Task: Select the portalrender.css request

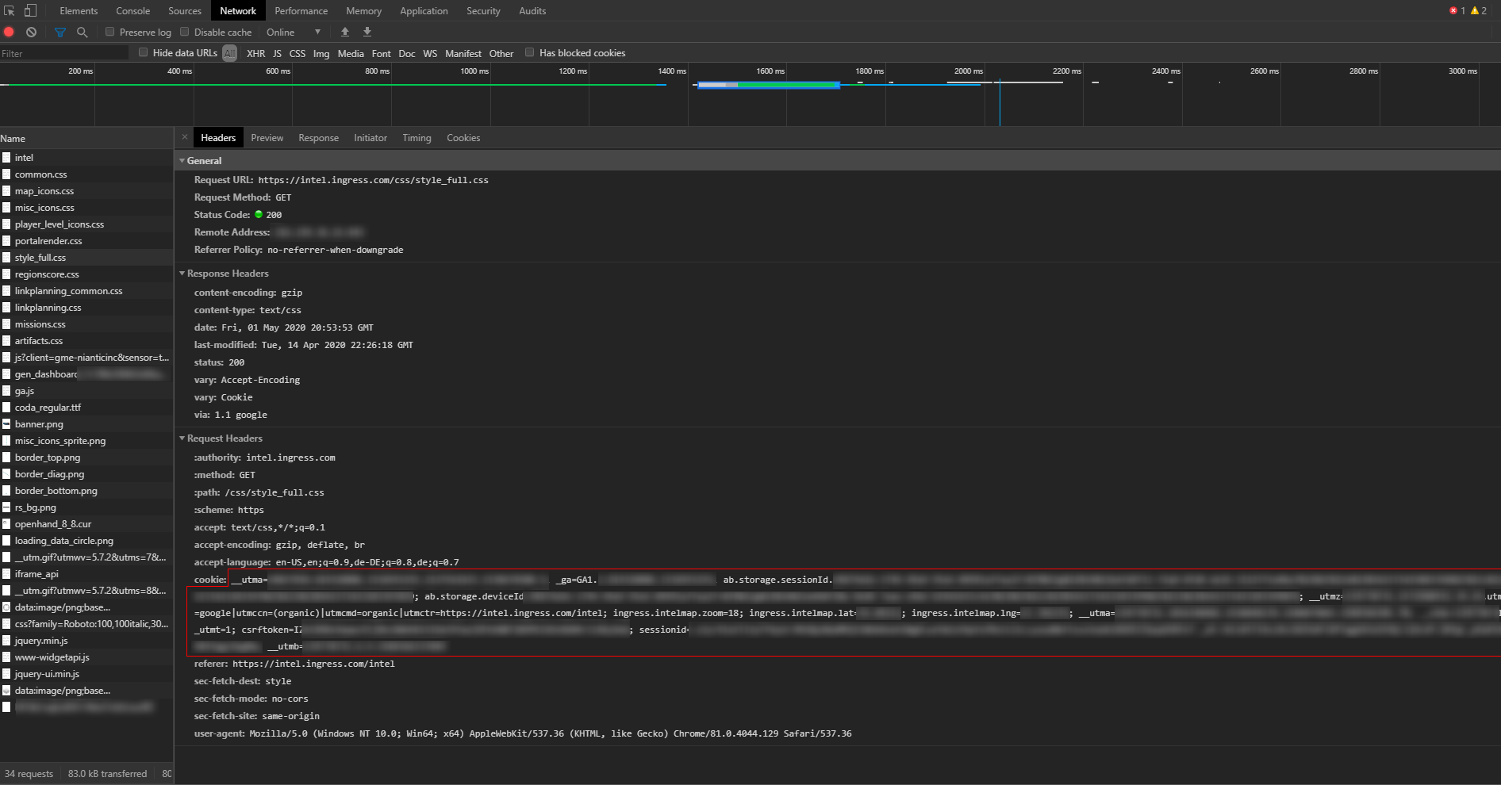Action: (x=86, y=240)
